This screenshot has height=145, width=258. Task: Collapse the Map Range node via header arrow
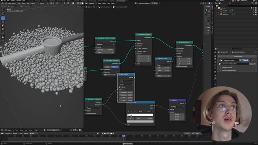coord(119,75)
